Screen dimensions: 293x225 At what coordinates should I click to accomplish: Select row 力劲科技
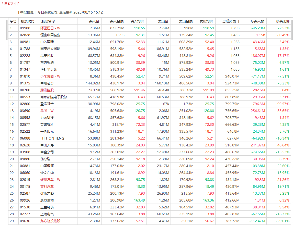coord(150,118)
